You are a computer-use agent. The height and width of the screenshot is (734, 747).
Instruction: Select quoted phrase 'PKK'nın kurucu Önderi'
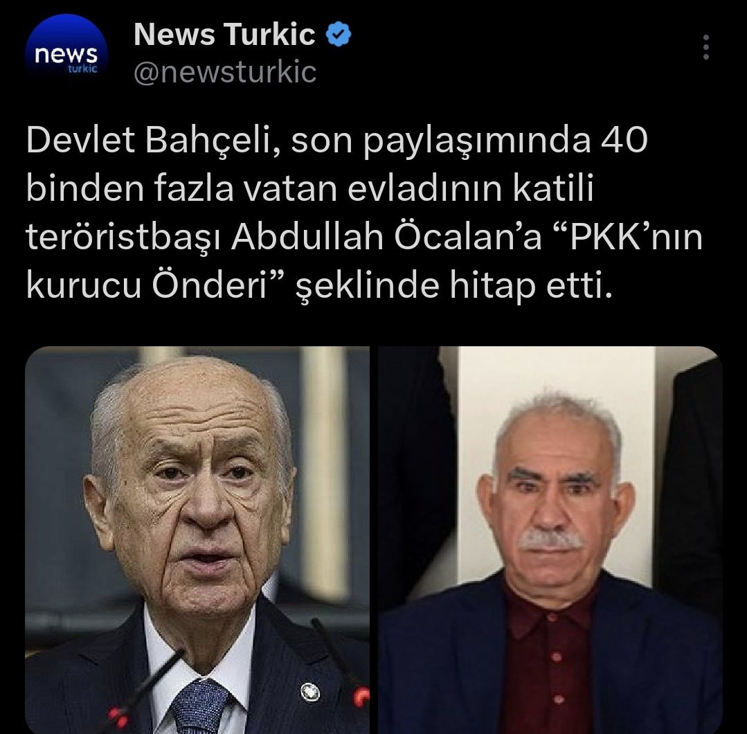[364, 261]
